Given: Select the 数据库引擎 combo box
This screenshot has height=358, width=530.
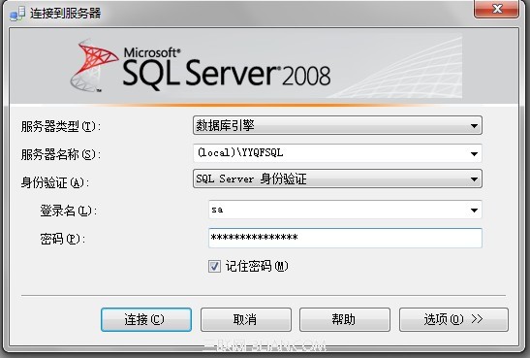Looking at the screenshot, I should pyautogui.click(x=337, y=125).
